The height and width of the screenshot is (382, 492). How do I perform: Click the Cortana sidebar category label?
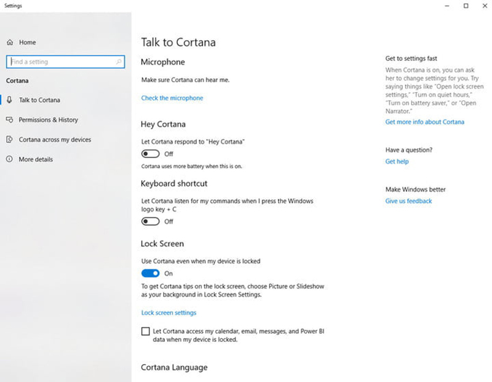17,81
